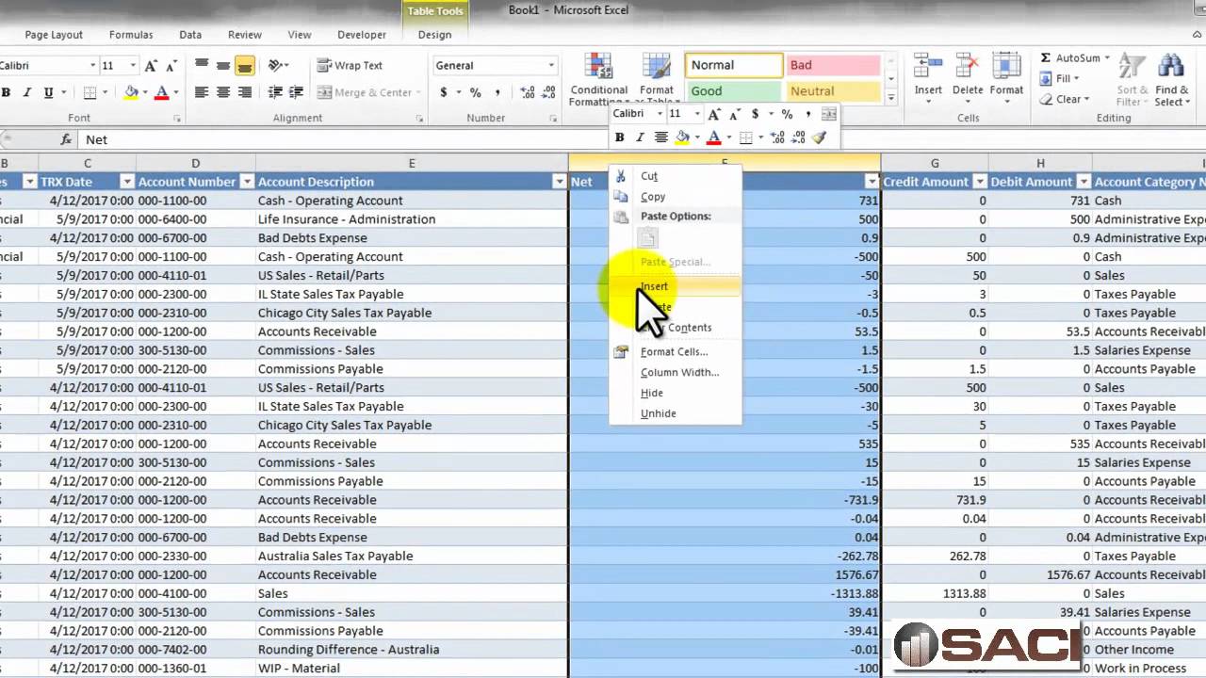Toggle Italic in the floating mini toolbar
This screenshot has height=678, width=1206.
point(640,137)
